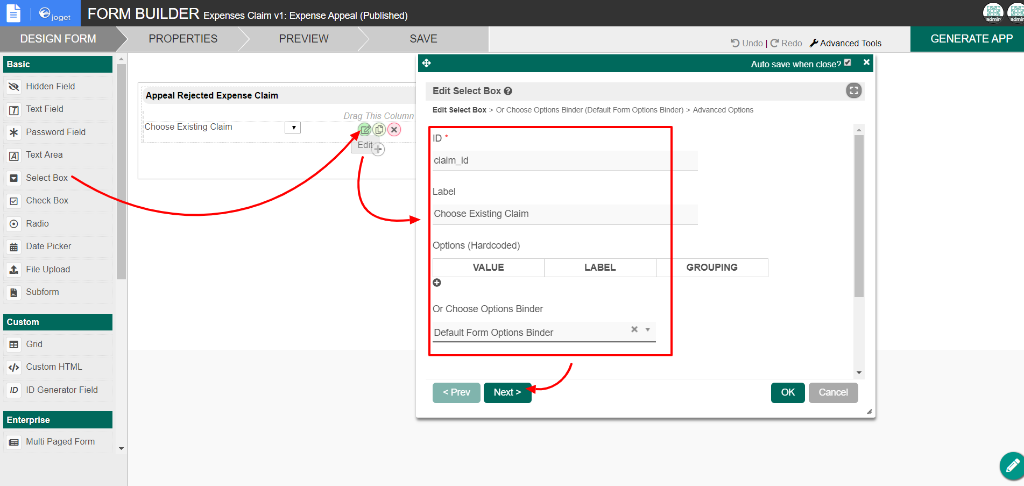Delete the Choose Existing Claim field
The height and width of the screenshot is (486, 1024).
tap(394, 130)
